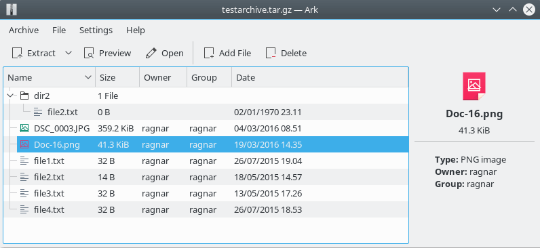The height and width of the screenshot is (248, 540).
Task: Select the Doc-16.png file name in list
Action: click(57, 145)
